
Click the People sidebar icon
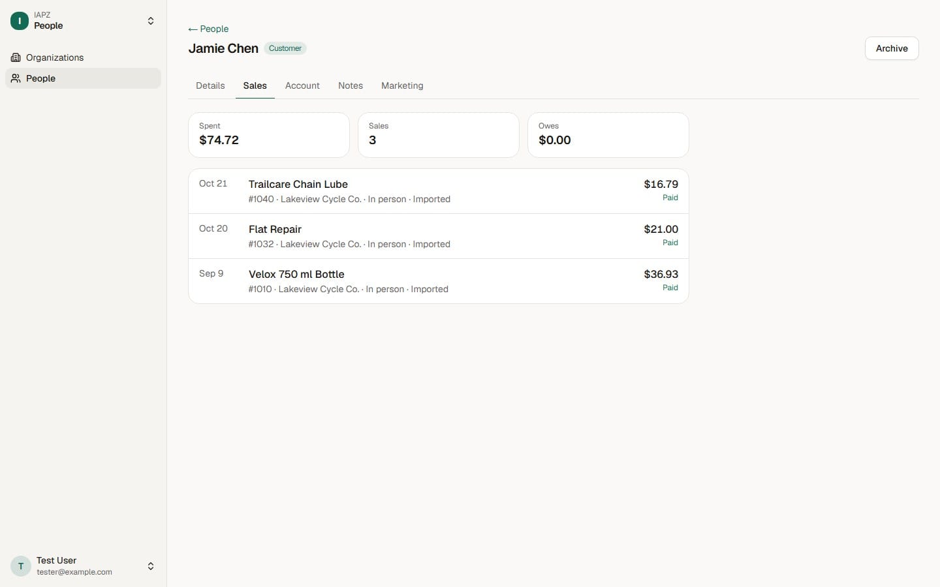pos(16,78)
